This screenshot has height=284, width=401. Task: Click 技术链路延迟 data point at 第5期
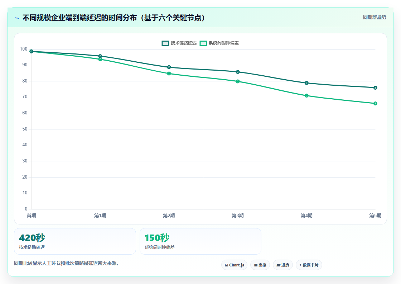point(376,88)
